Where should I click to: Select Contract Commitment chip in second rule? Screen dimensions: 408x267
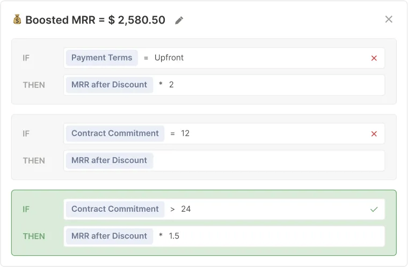tap(115, 133)
